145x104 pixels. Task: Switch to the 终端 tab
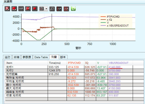(17, 57)
